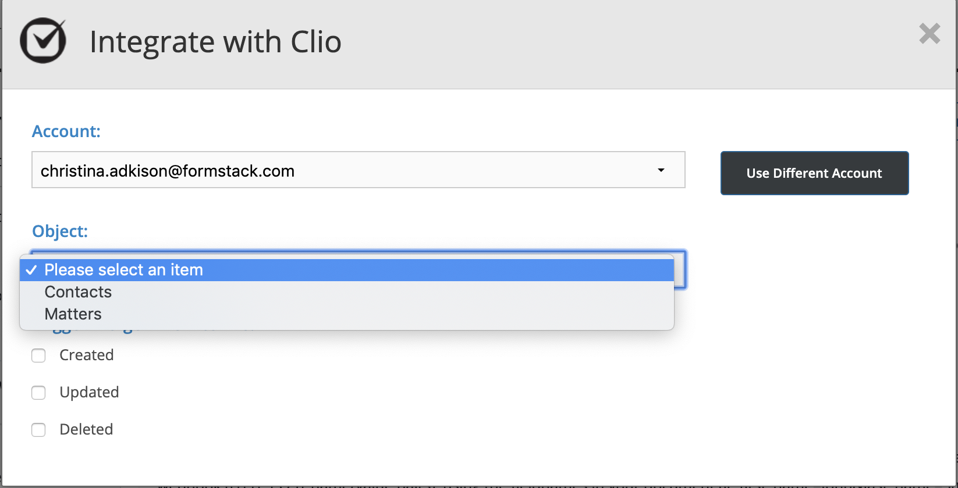Choose Matters in the open dropdown list

[73, 314]
